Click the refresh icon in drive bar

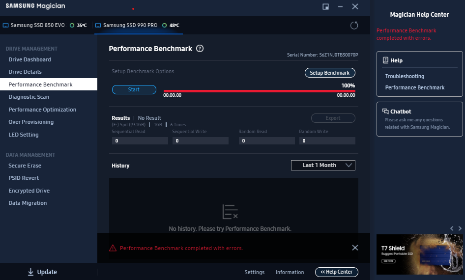(x=354, y=26)
